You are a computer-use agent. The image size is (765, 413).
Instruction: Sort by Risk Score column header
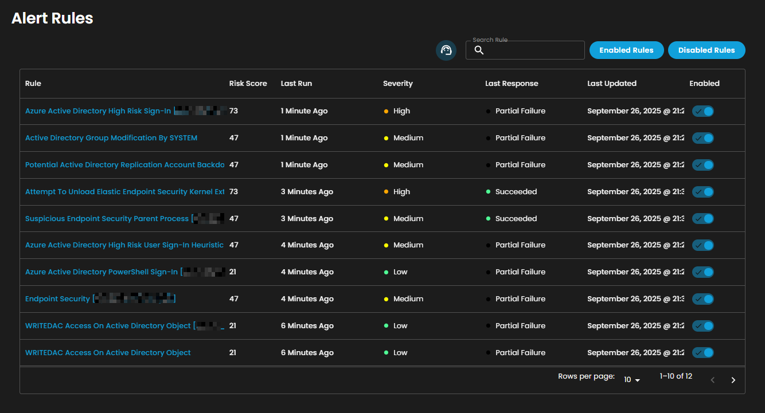pos(248,84)
